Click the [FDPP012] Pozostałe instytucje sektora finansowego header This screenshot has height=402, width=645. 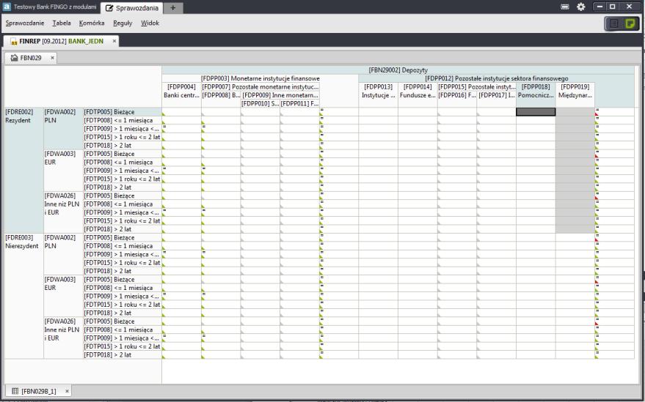496,78
